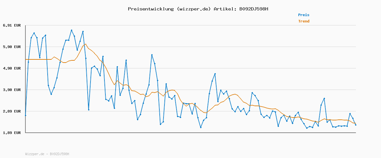This screenshot has width=381, height=158.
Task: Click the 1.89 EUR axis label
Action: tap(12, 133)
